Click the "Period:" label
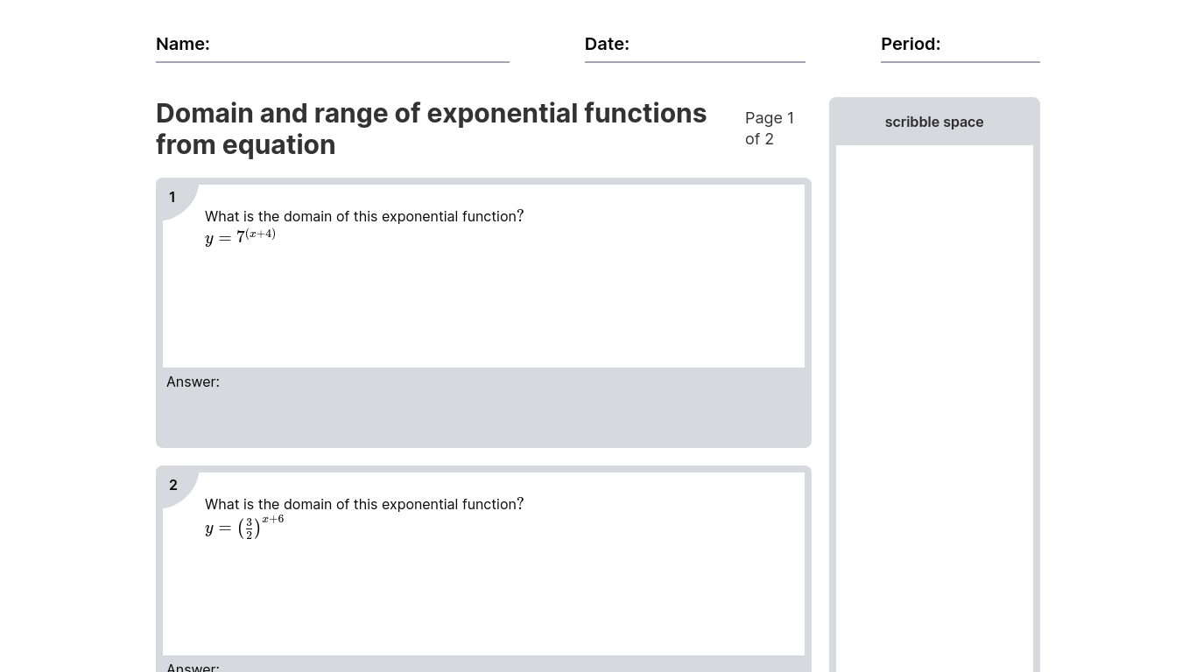This screenshot has width=1196, height=672. pyautogui.click(x=910, y=44)
